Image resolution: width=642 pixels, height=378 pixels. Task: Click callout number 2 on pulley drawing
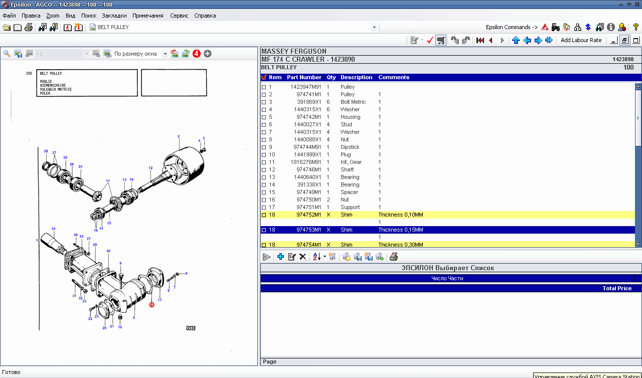(179, 136)
